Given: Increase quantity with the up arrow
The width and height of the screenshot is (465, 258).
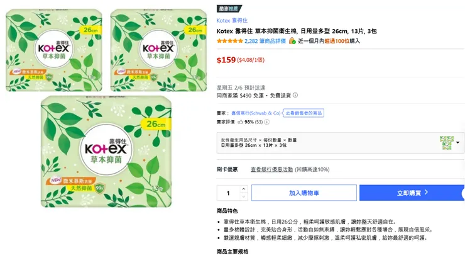Looking at the screenshot, I should [244, 189].
